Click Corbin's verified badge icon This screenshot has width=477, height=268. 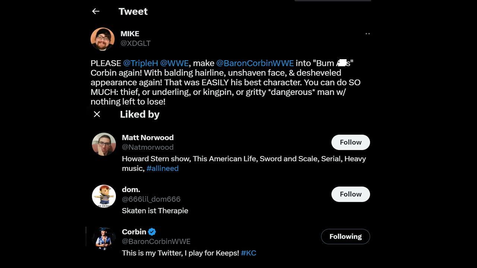click(152, 232)
